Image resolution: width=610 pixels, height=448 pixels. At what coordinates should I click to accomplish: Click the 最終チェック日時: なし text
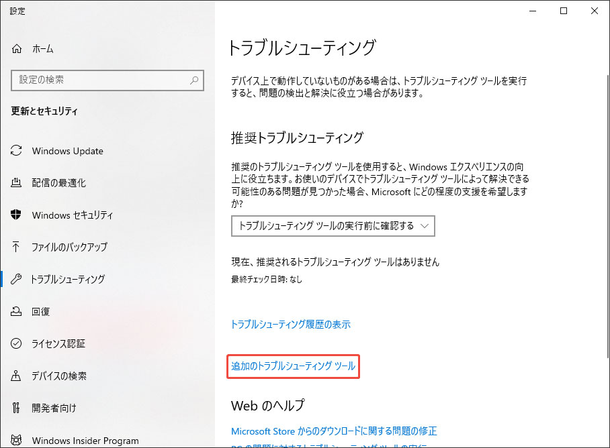[x=267, y=279]
